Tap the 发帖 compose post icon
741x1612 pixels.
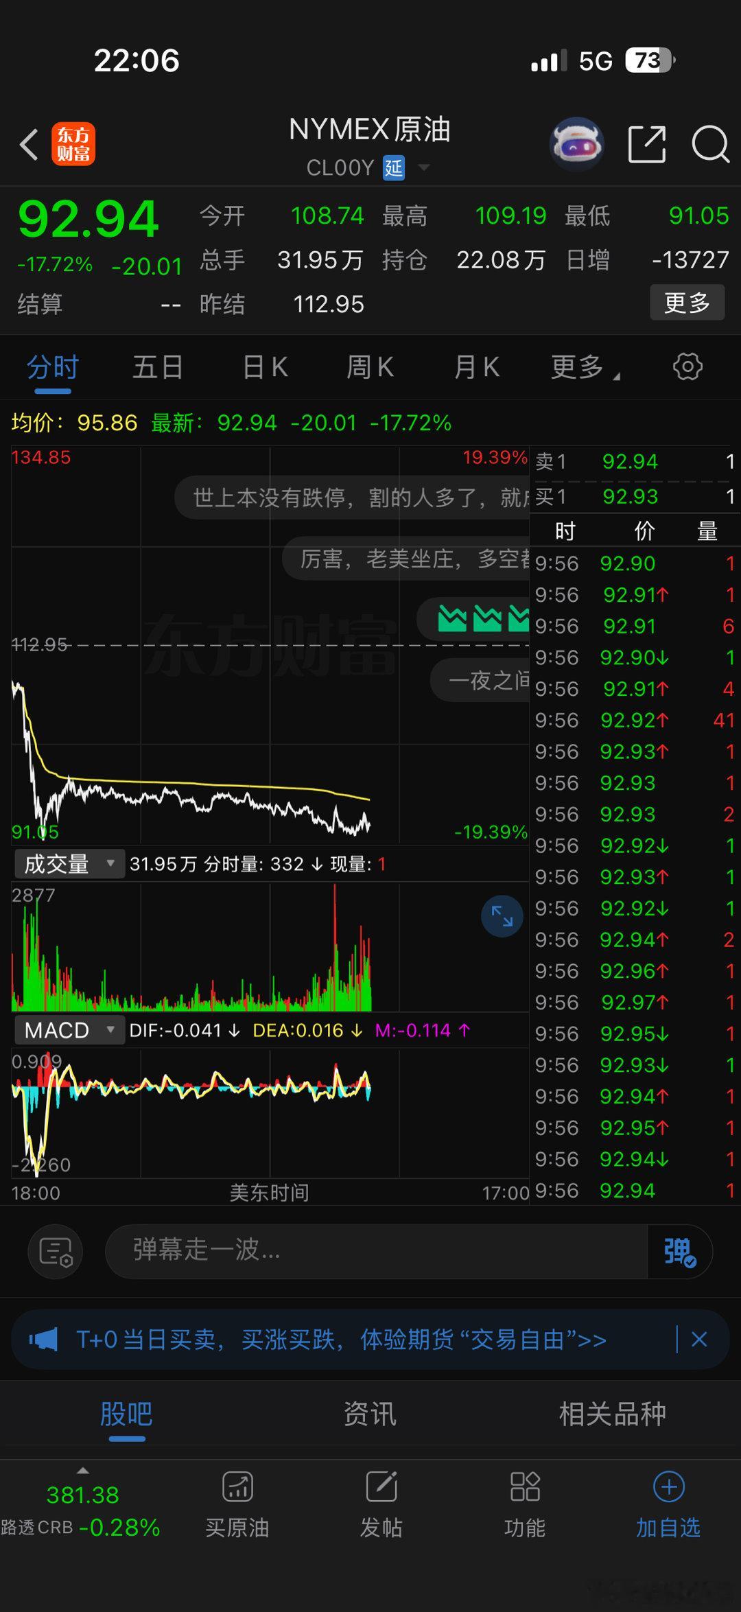pyautogui.click(x=381, y=1487)
